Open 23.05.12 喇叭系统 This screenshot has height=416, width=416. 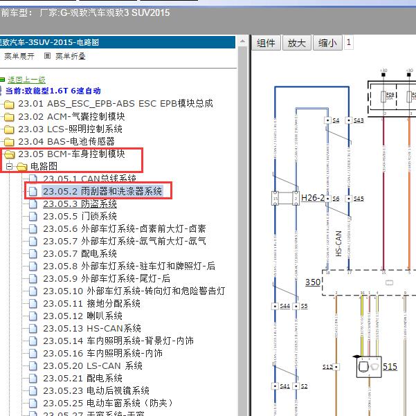[82, 316]
